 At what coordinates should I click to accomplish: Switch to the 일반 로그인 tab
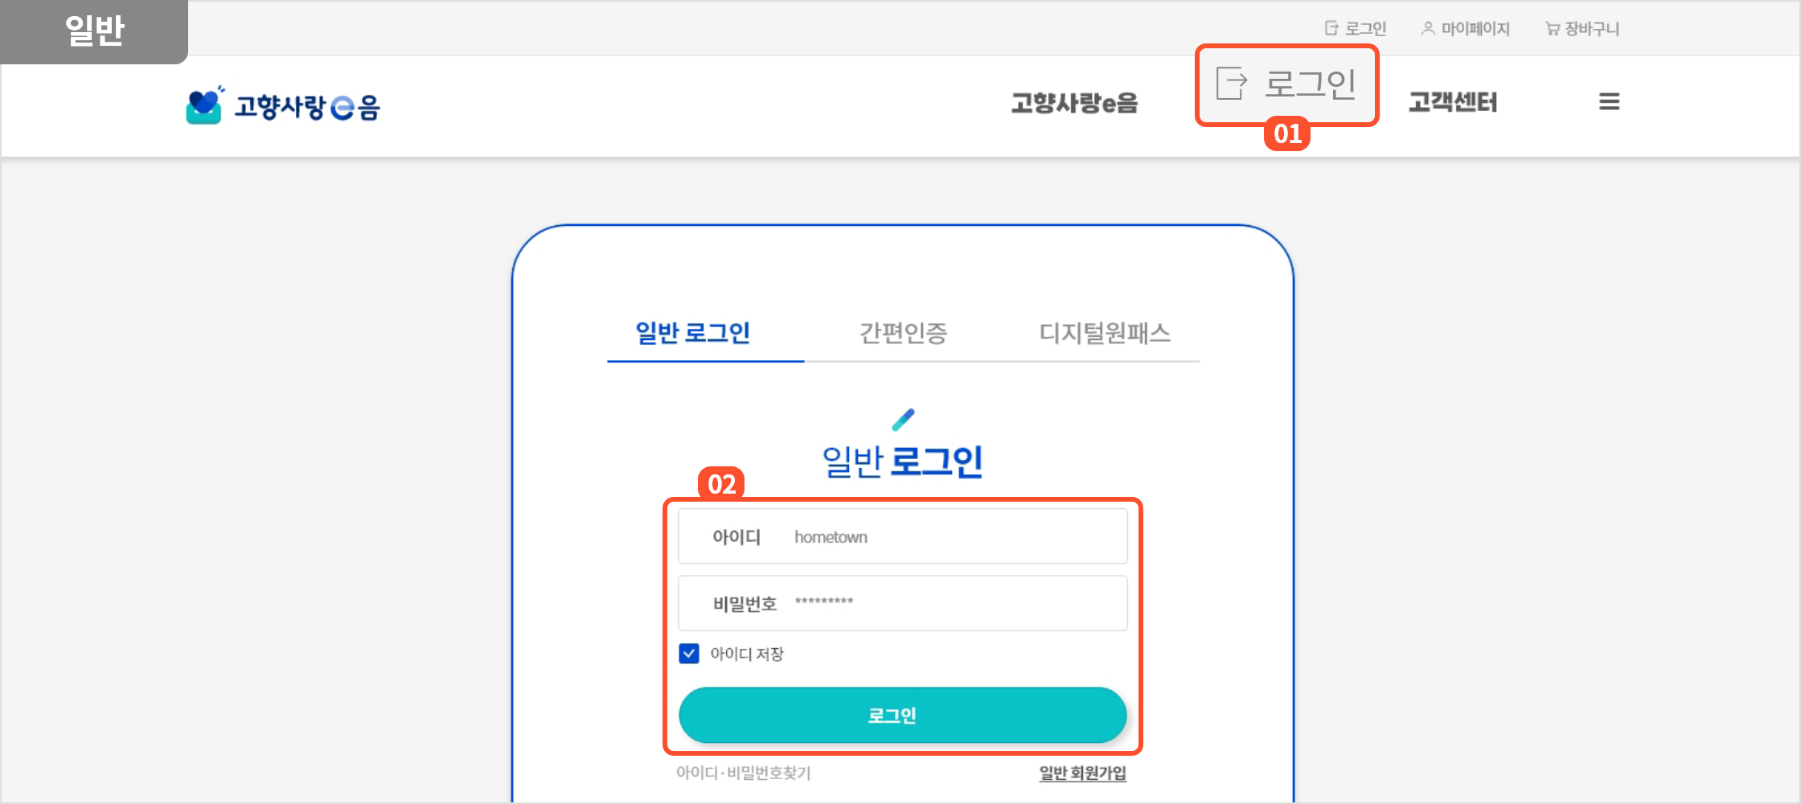[692, 333]
